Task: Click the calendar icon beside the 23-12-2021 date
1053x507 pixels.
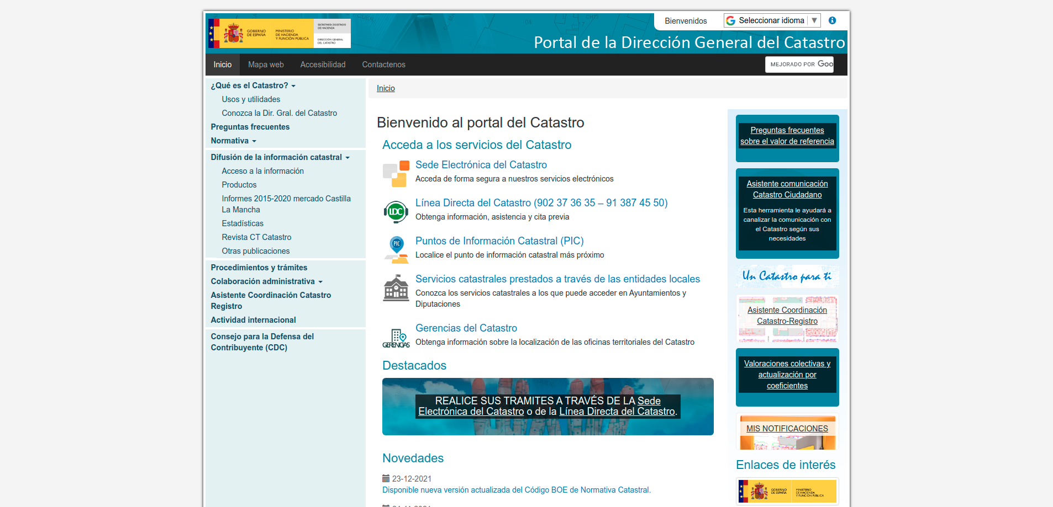Action: [x=386, y=478]
